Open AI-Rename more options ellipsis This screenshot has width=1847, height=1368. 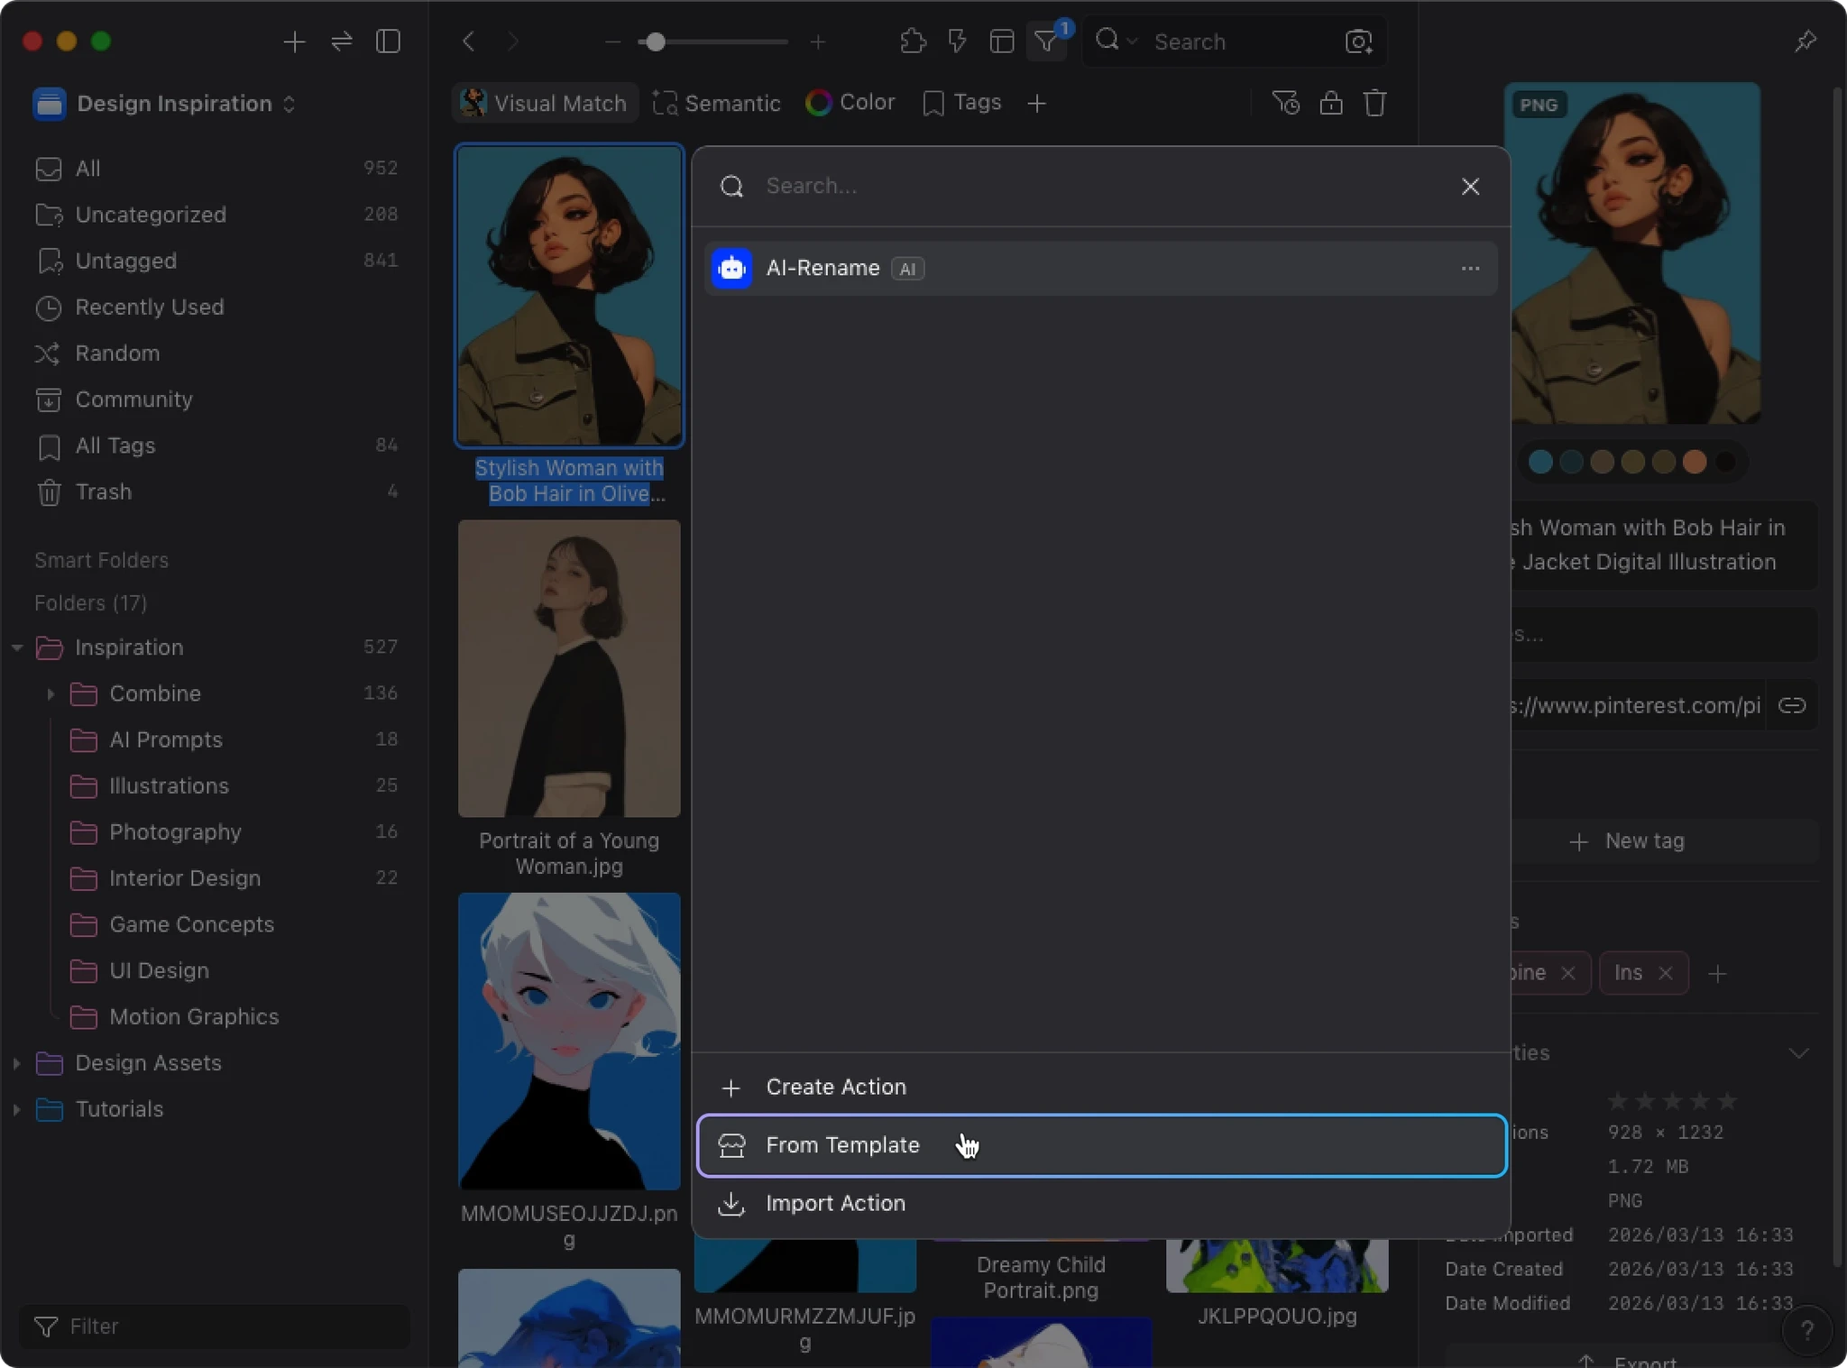point(1470,269)
